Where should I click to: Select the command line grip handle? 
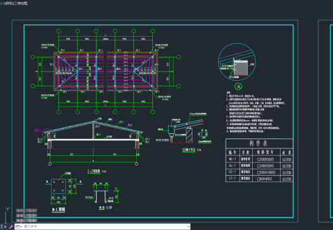pos(1,227)
